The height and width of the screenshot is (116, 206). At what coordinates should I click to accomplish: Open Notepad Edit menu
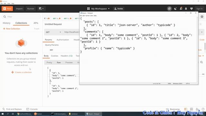click(84, 16)
